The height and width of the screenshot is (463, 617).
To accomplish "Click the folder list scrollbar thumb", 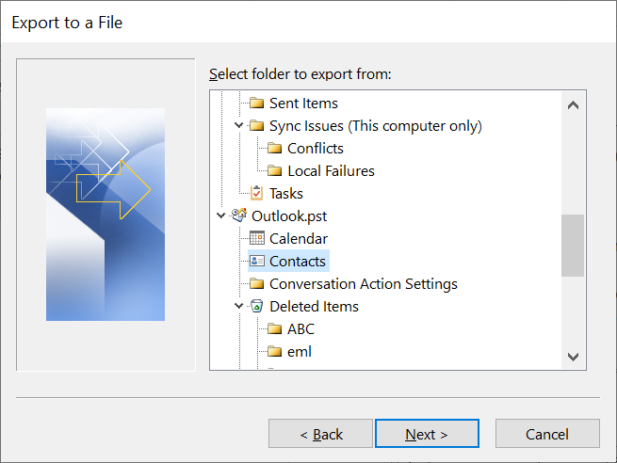I will tap(573, 246).
